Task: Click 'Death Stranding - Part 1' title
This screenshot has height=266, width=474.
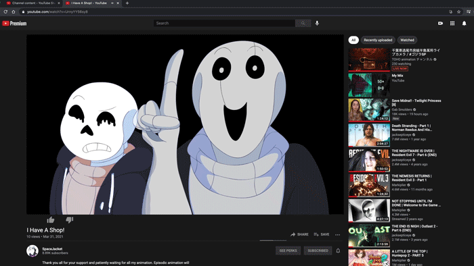Action: pyautogui.click(x=412, y=128)
